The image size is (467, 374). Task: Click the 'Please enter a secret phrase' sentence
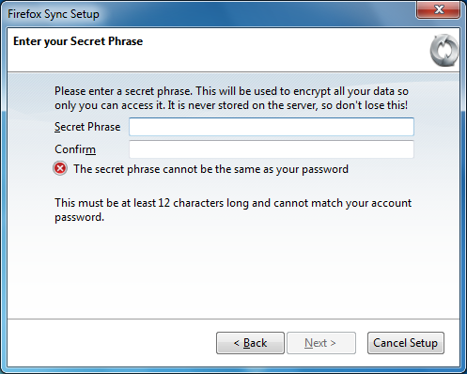point(123,91)
